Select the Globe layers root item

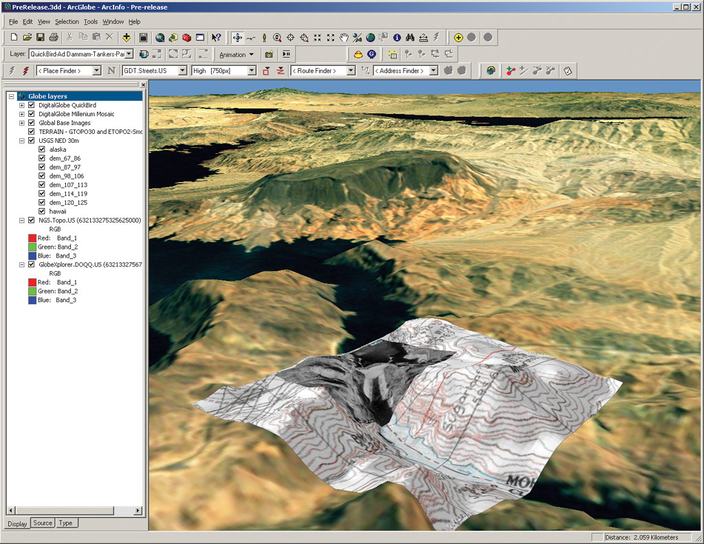pyautogui.click(x=47, y=96)
